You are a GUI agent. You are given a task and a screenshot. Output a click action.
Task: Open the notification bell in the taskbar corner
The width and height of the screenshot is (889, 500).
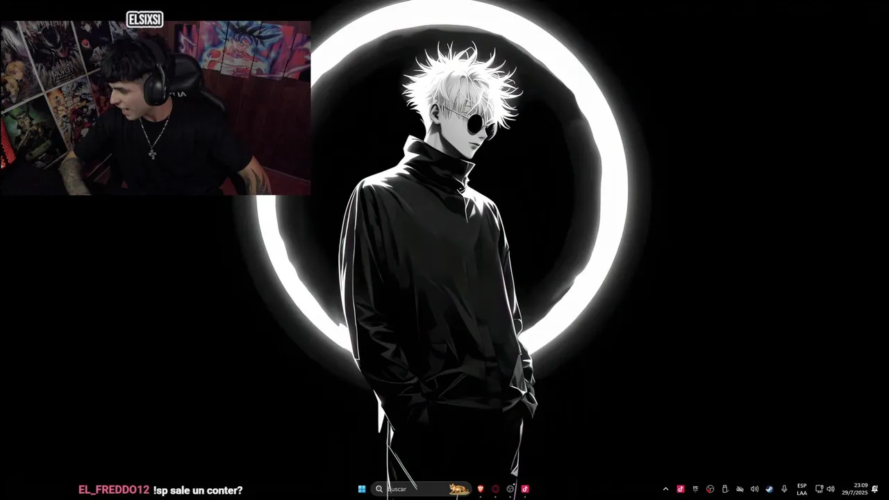point(875,489)
